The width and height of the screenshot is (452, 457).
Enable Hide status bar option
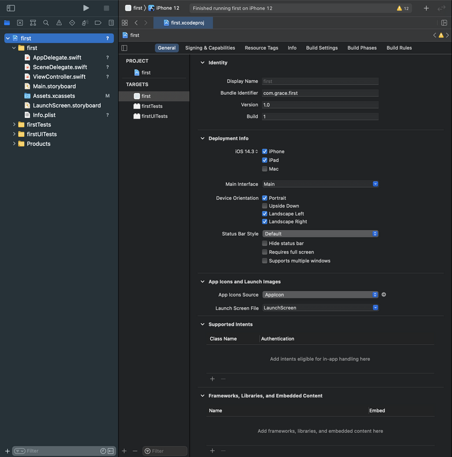[x=264, y=244]
